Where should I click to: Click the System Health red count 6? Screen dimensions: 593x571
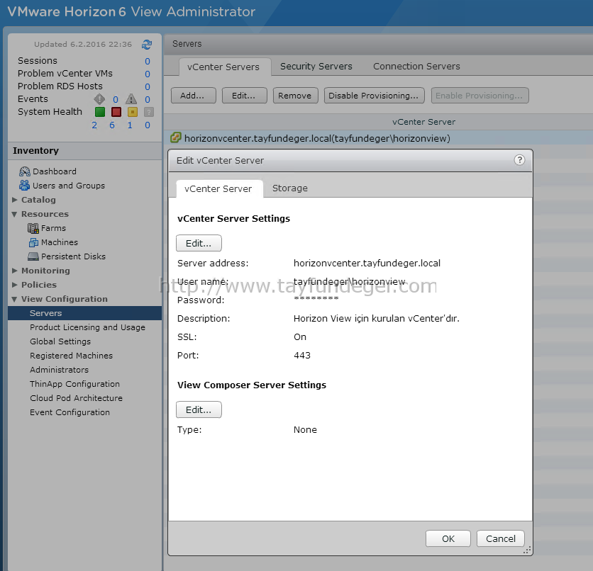click(112, 125)
